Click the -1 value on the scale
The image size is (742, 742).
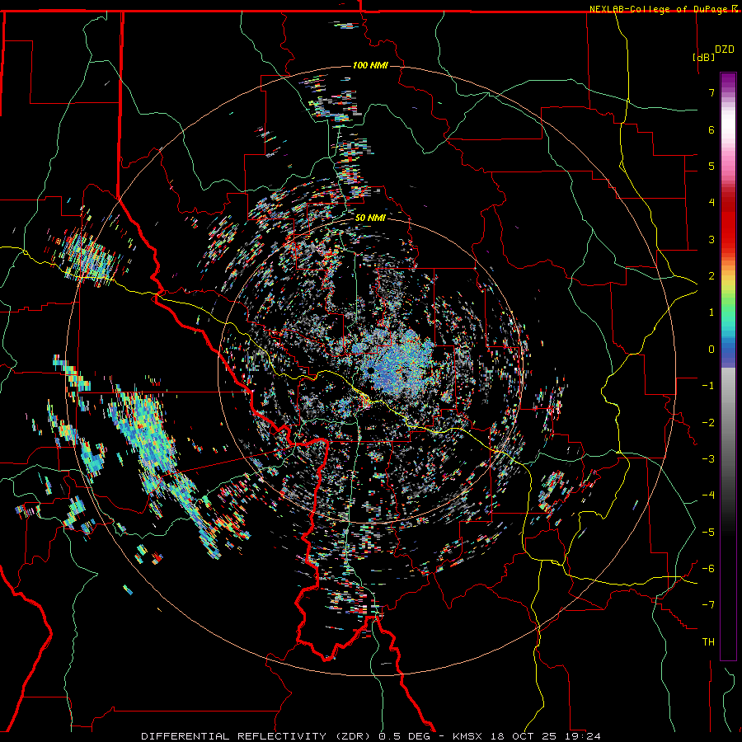(x=708, y=386)
